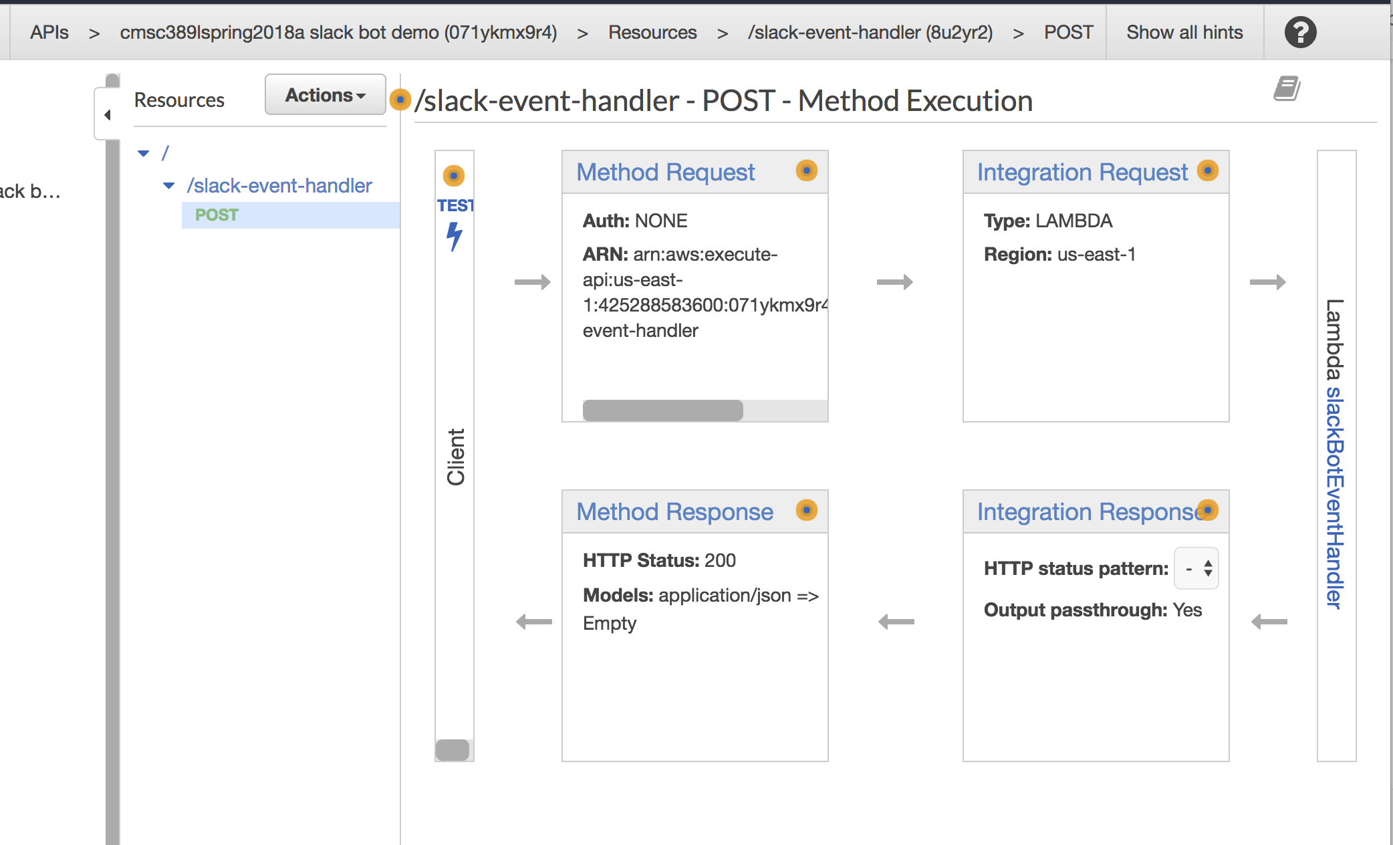Viewport: 1393px width, 845px height.
Task: Go to APIs in breadcrumb
Action: coord(49,32)
